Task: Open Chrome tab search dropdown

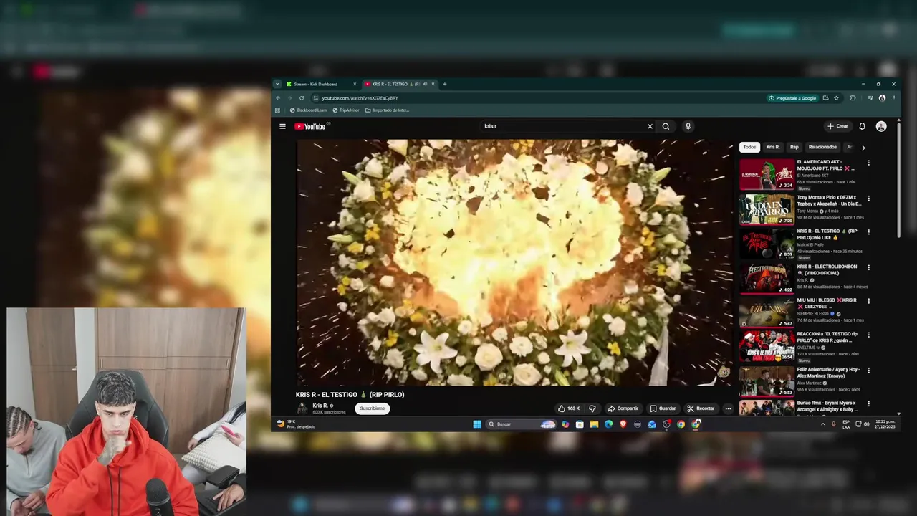Action: (277, 84)
